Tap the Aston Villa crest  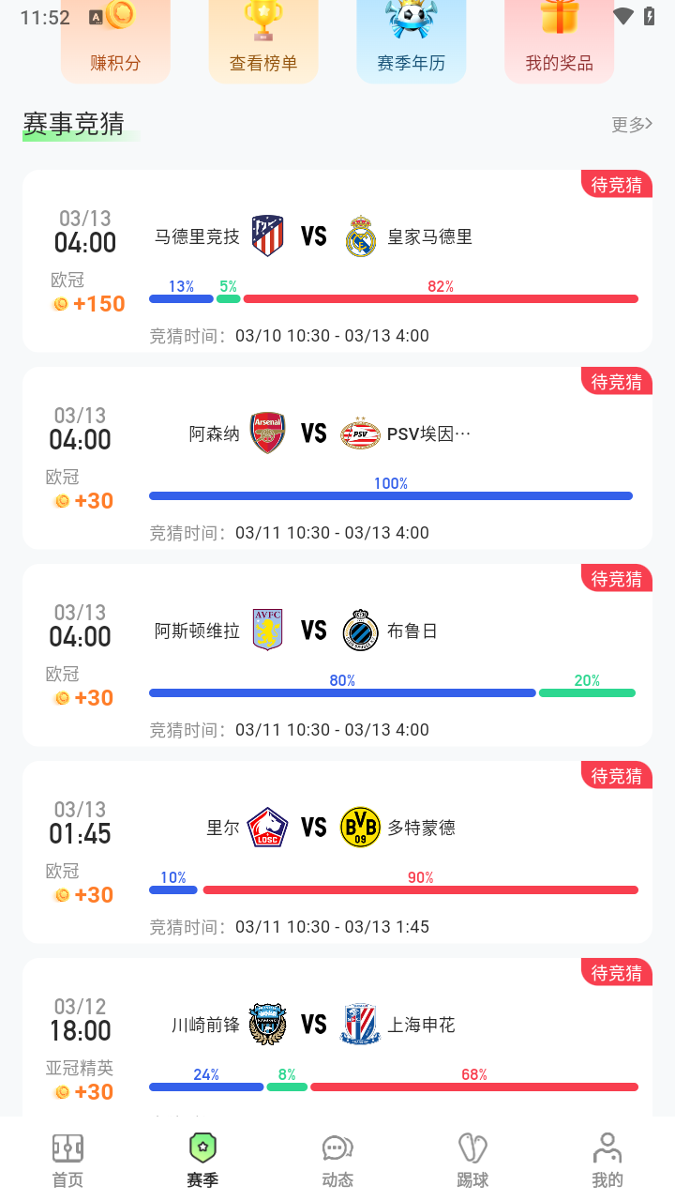coord(268,631)
